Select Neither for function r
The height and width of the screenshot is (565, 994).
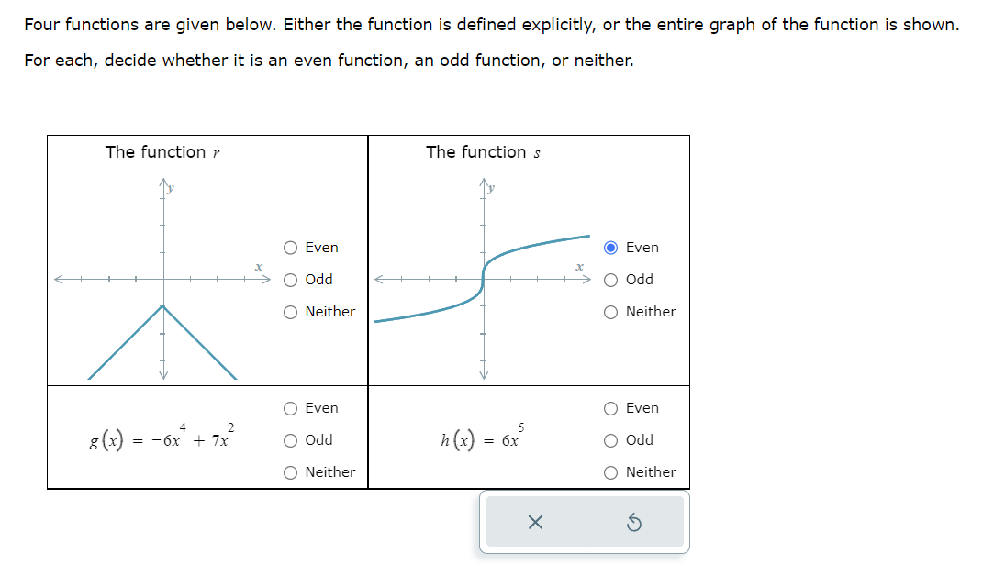tap(290, 312)
